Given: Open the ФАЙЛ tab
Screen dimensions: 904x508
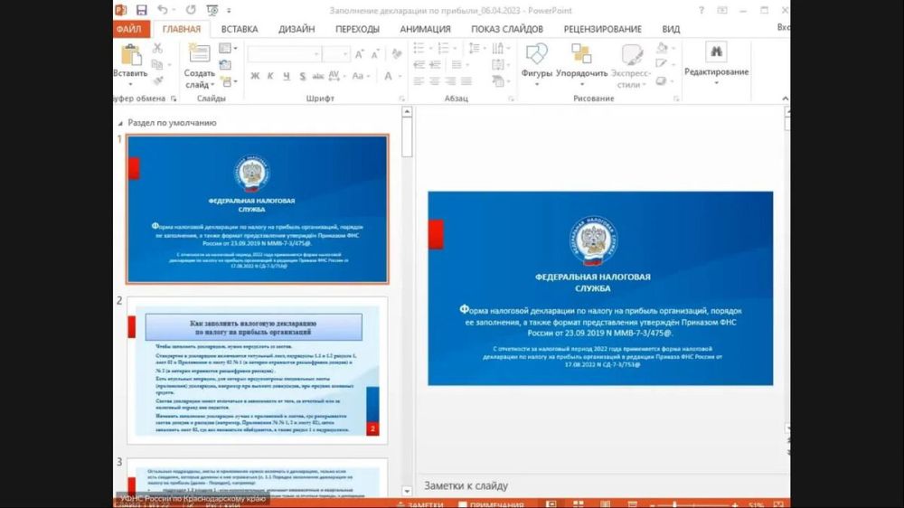Looking at the screenshot, I should coord(128,29).
